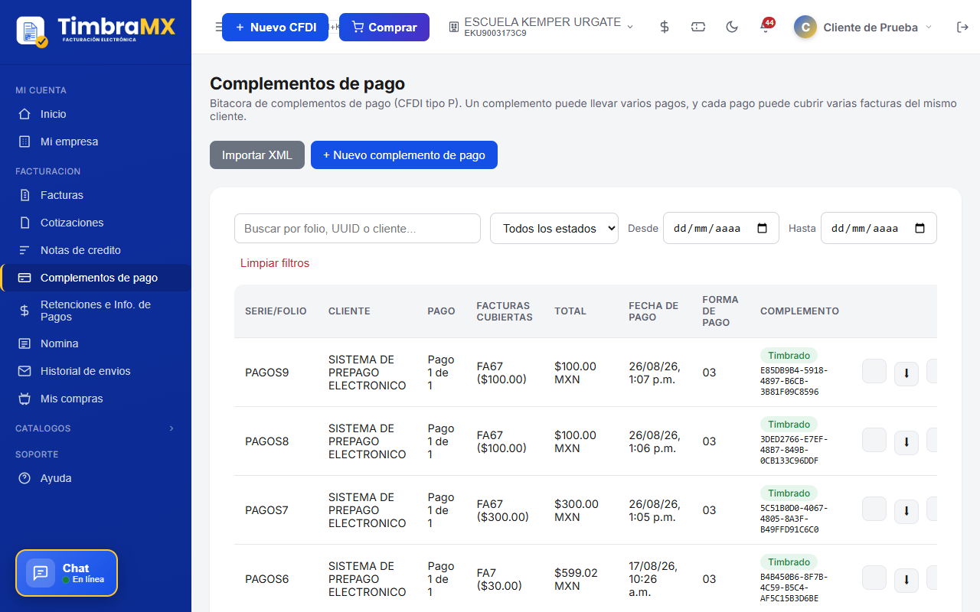Expand the ESCUELA KEMPER URGATE company selector
980x612 pixels.
[x=541, y=27]
